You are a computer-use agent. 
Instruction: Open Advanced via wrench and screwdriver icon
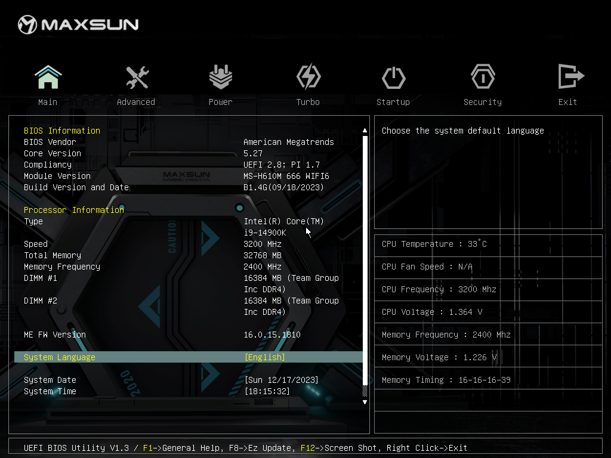(x=137, y=77)
